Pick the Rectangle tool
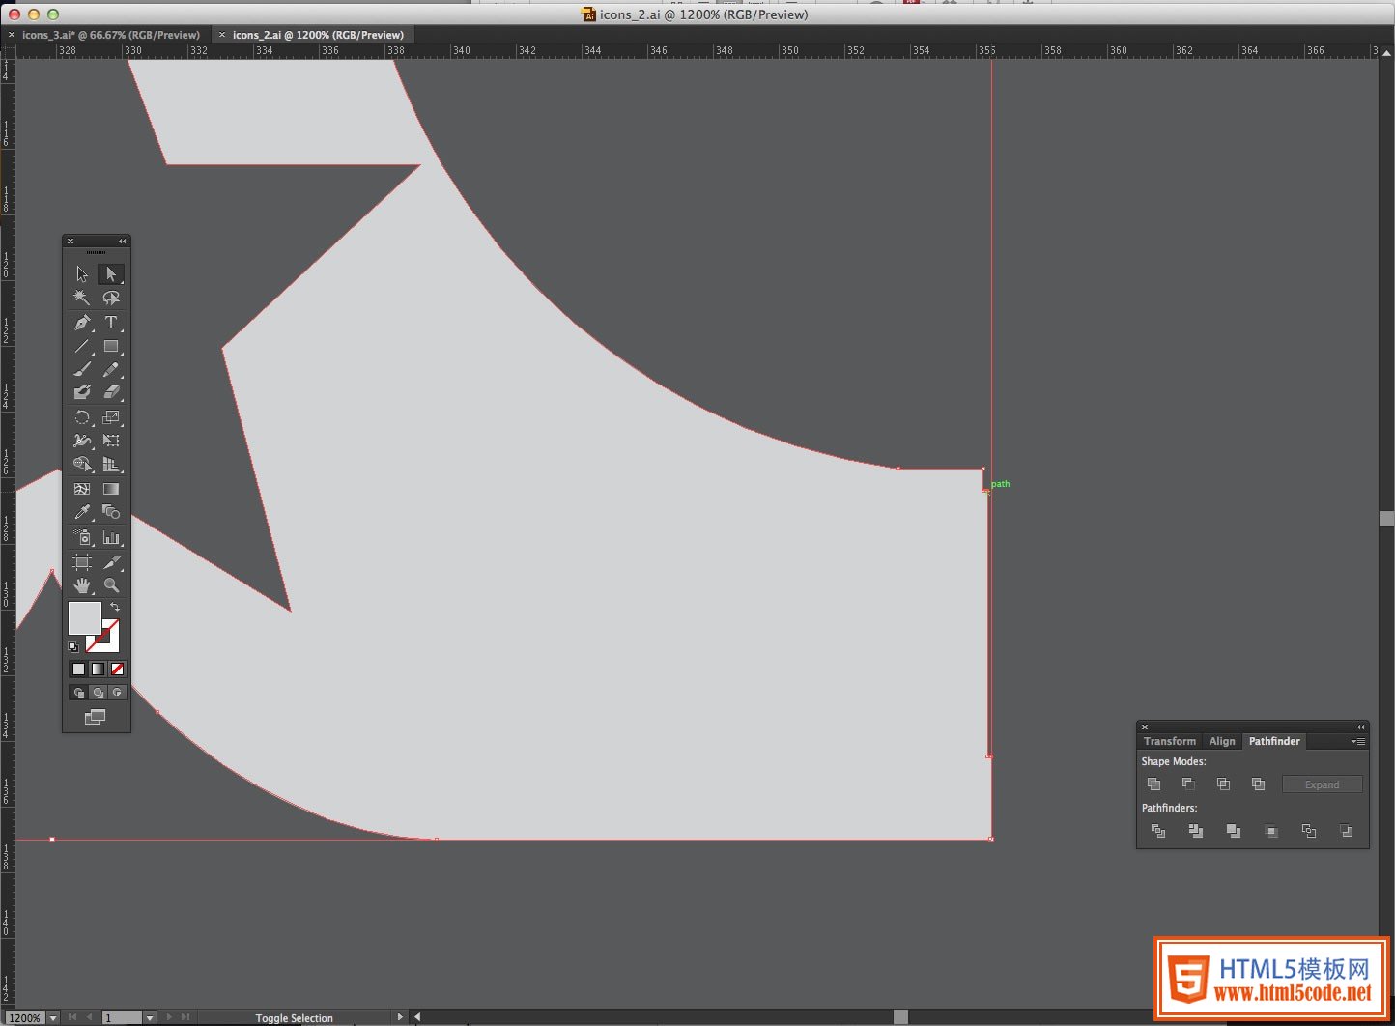This screenshot has height=1026, width=1395. click(110, 346)
